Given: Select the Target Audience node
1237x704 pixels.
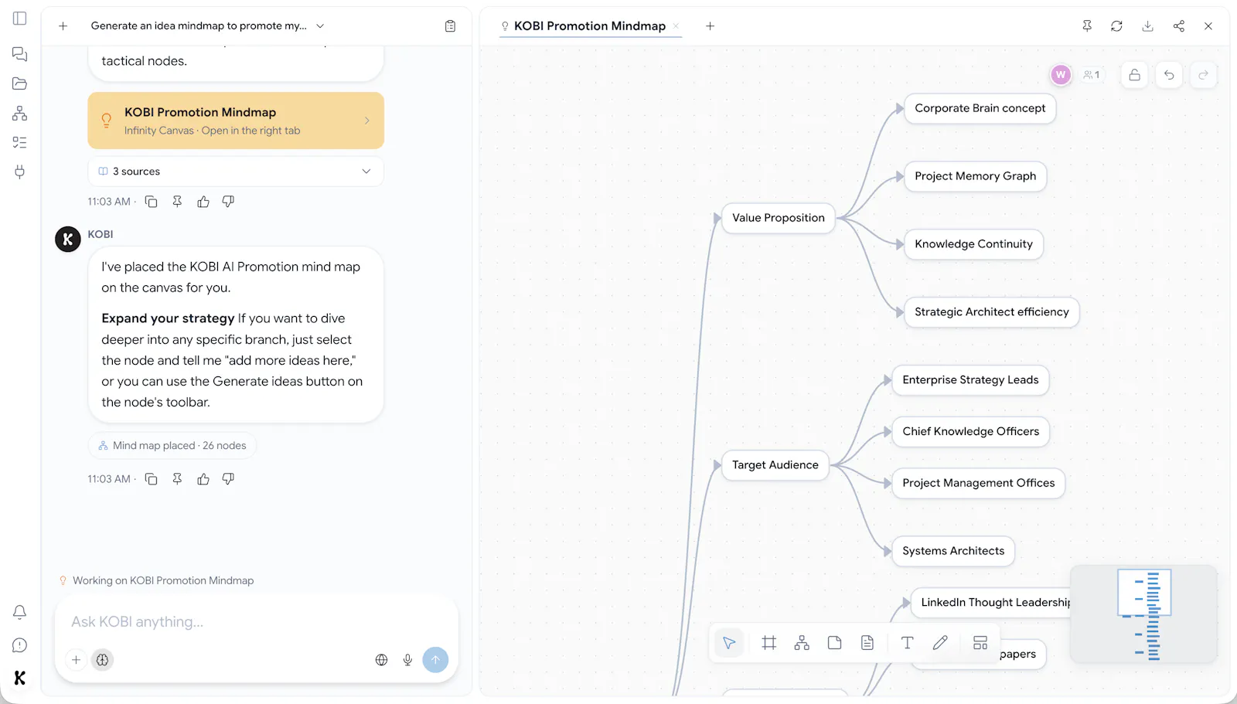Looking at the screenshot, I should [x=775, y=465].
